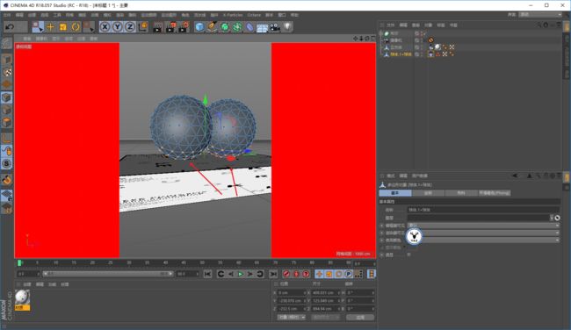
Task: Open the use color dropdown in attributes
Action: click(483, 240)
